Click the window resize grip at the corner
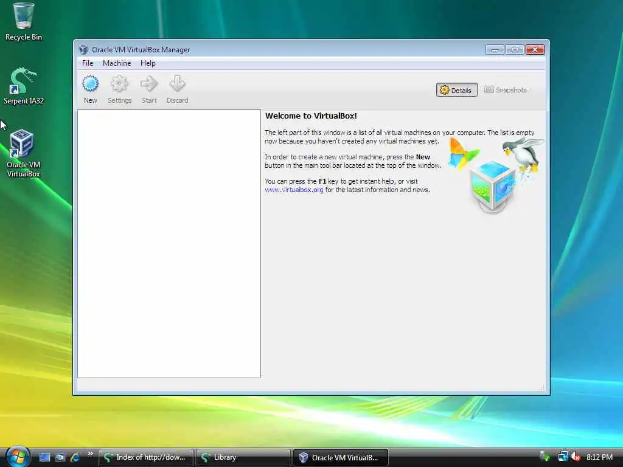 [x=542, y=387]
